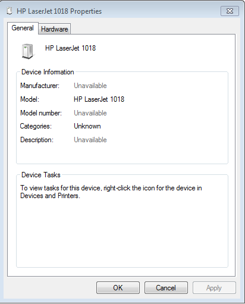Click the Unavailable value beside Model number
245x304 pixels.
point(90,113)
